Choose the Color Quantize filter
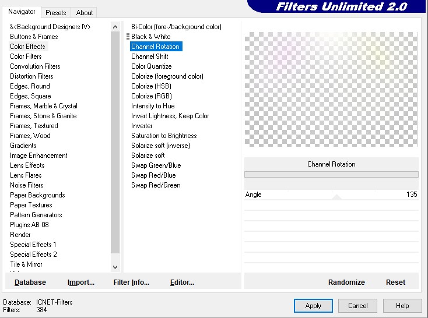 152,66
